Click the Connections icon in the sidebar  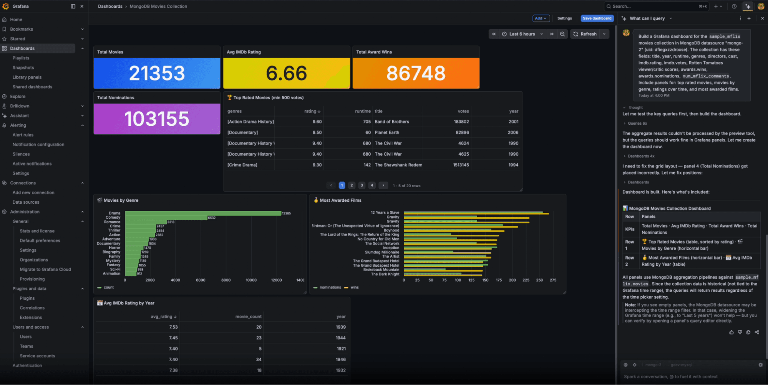[x=4, y=183]
